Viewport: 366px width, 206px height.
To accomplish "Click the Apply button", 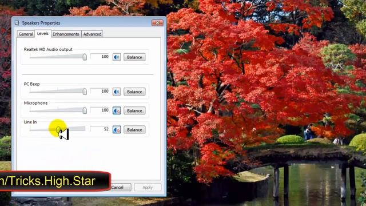I will [148, 187].
